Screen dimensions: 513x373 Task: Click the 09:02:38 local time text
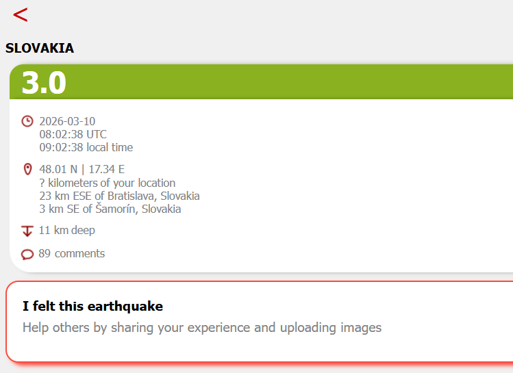coord(86,147)
